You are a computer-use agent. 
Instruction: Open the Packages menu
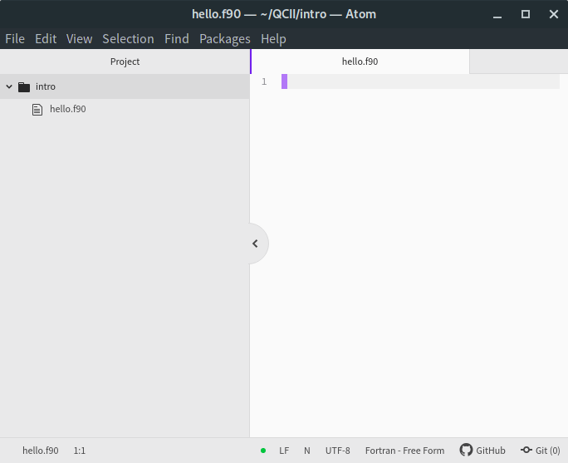[x=224, y=39]
